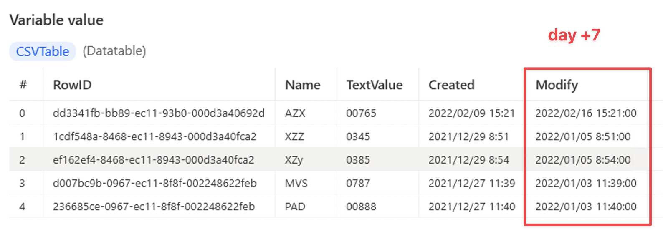Select the highlighted row with name XZy
The width and height of the screenshot is (663, 237).
tap(330, 160)
